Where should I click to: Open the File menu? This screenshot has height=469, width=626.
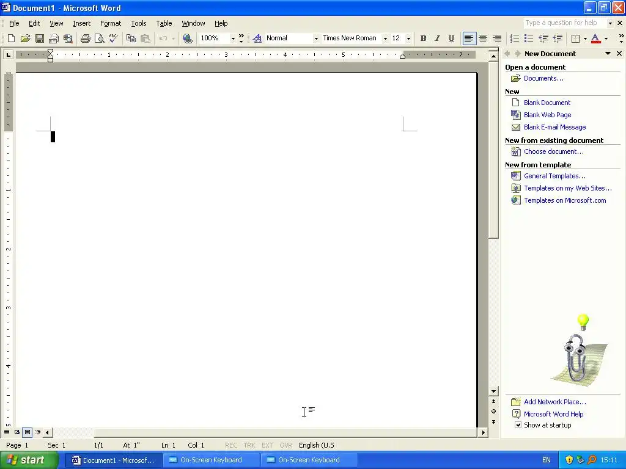tap(14, 23)
